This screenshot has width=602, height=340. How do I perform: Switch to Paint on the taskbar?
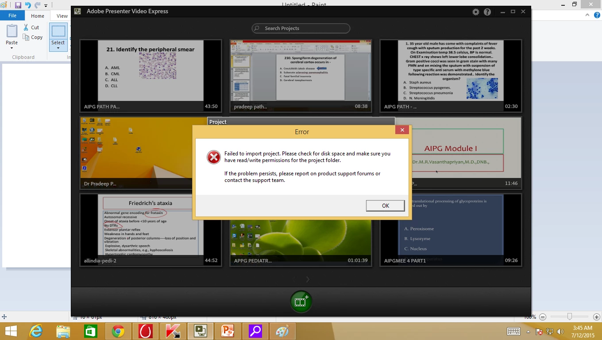click(282, 331)
